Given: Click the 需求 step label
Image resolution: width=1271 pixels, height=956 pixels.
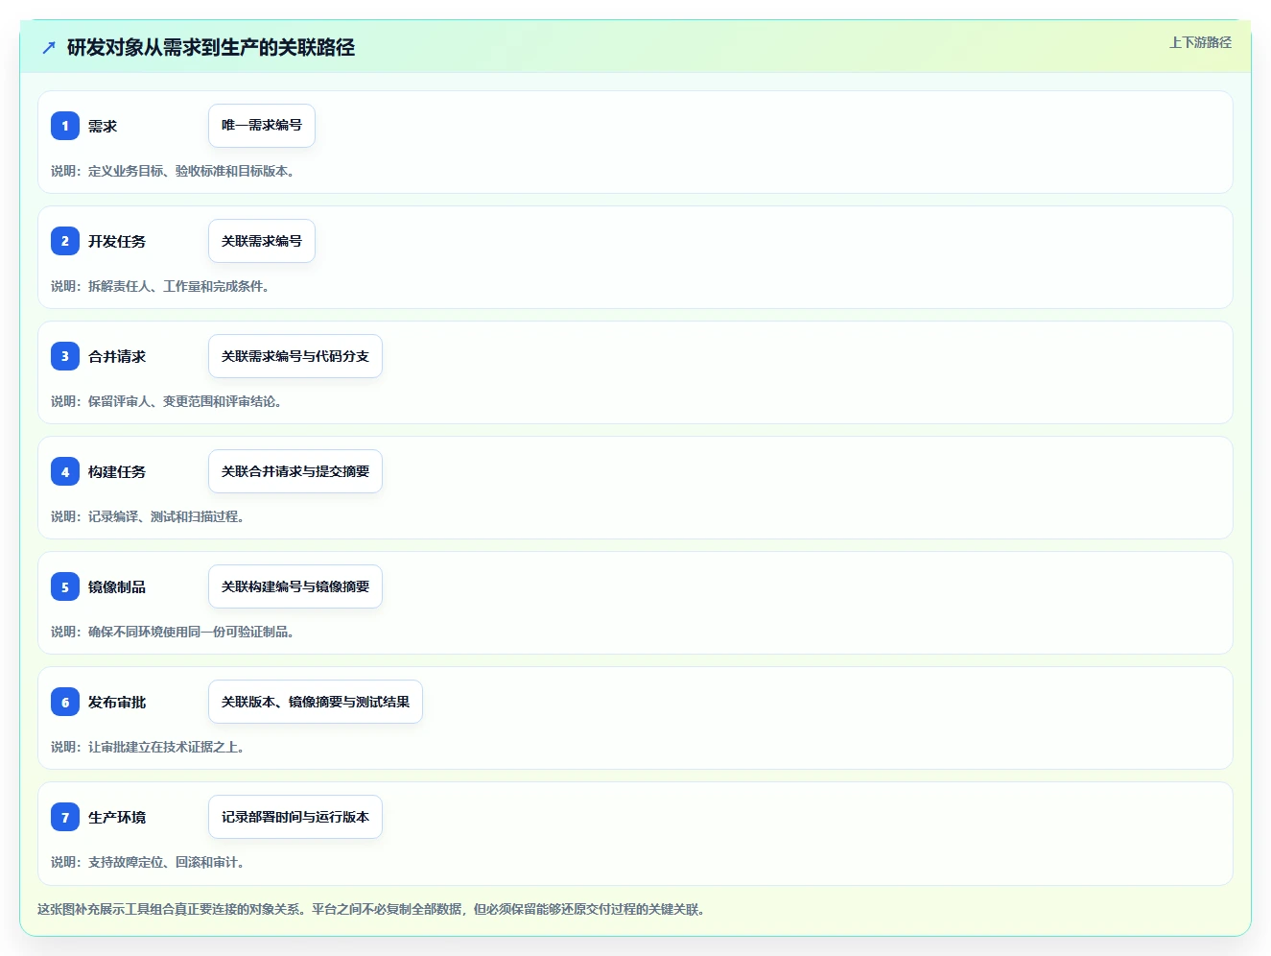Looking at the screenshot, I should point(103,126).
